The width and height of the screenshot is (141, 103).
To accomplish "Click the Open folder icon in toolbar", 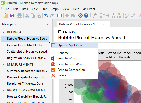I will click(6, 15).
